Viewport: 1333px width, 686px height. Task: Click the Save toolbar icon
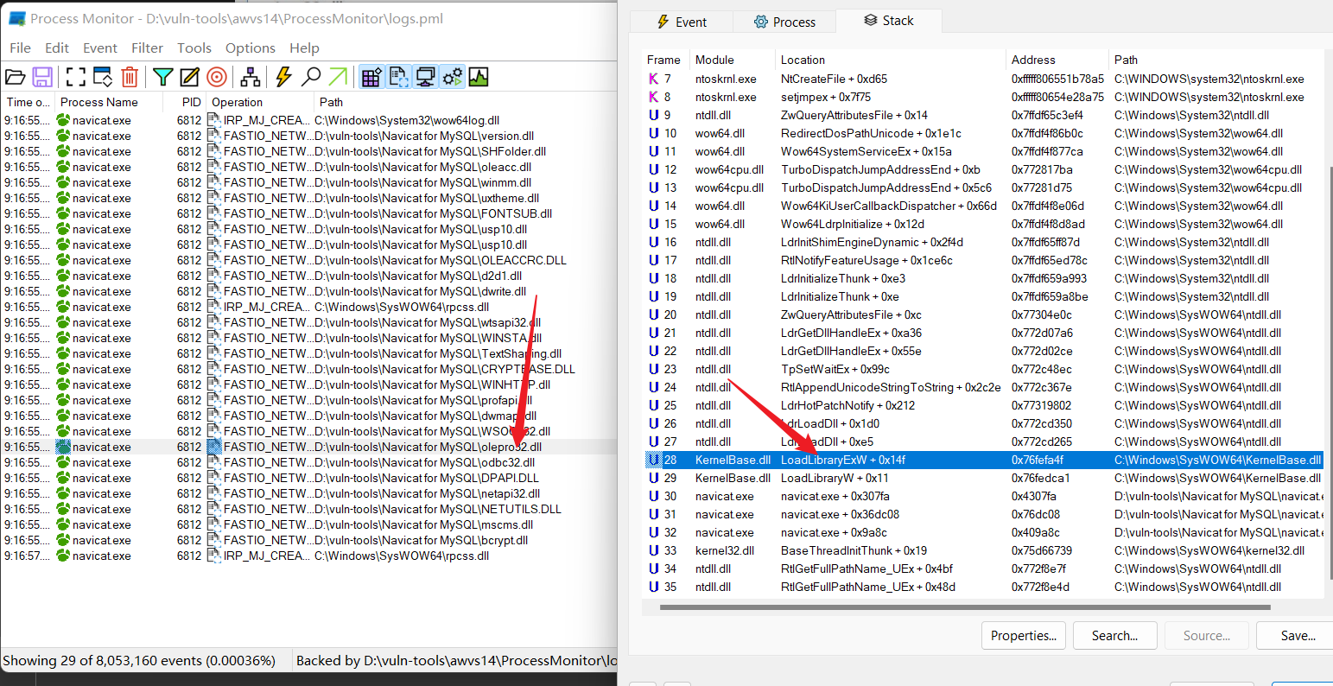pos(42,77)
